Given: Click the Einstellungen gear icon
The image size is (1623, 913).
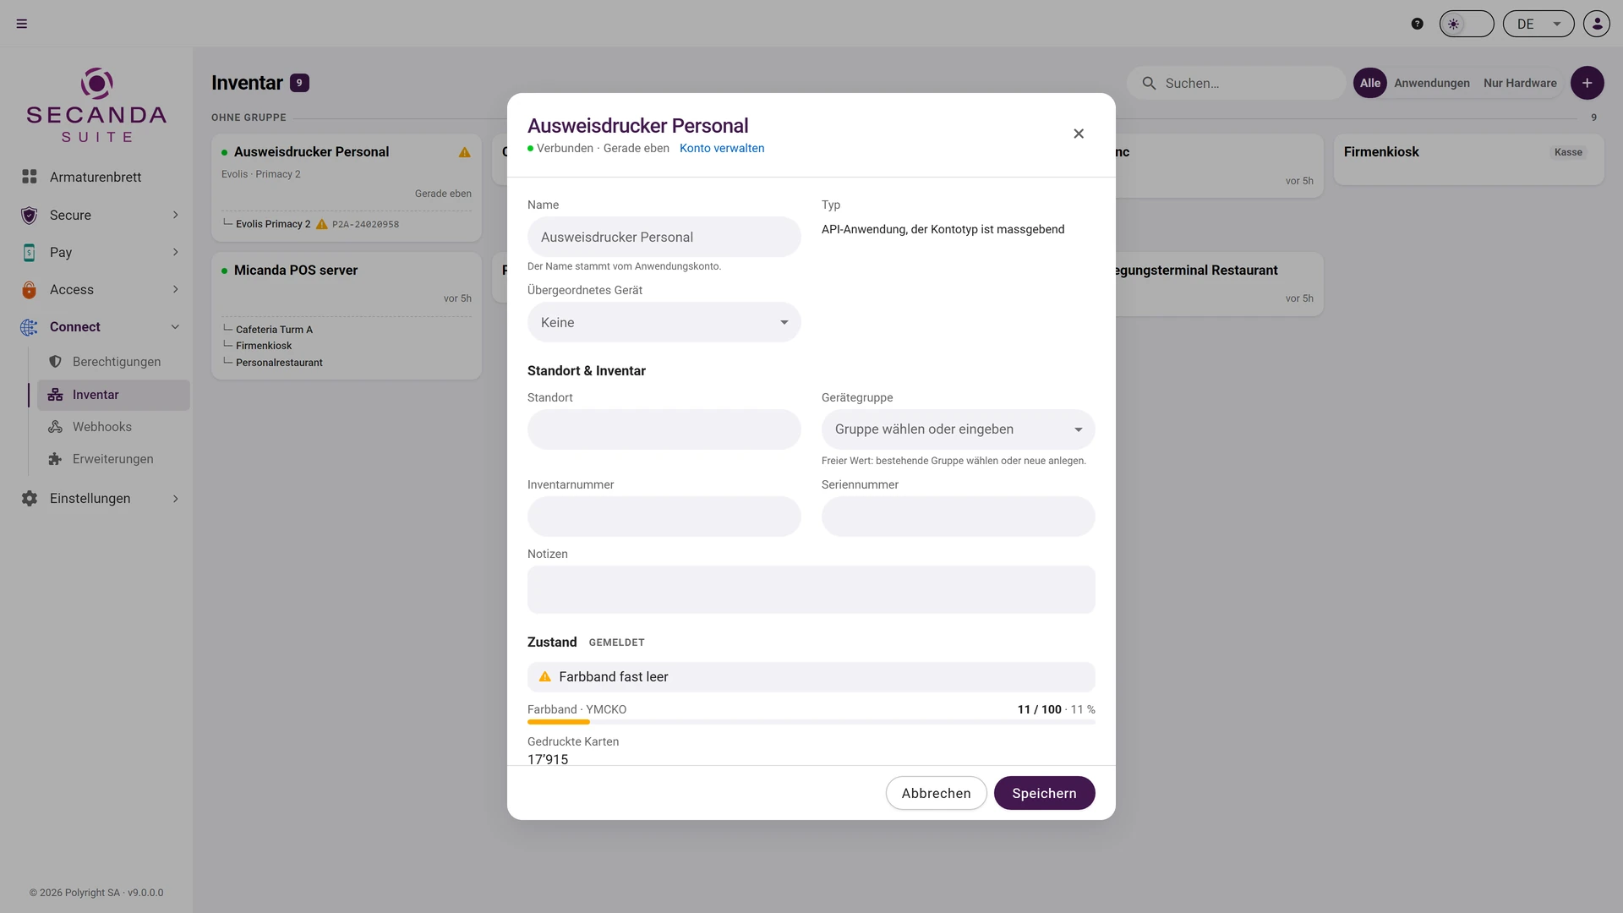Looking at the screenshot, I should [30, 498].
